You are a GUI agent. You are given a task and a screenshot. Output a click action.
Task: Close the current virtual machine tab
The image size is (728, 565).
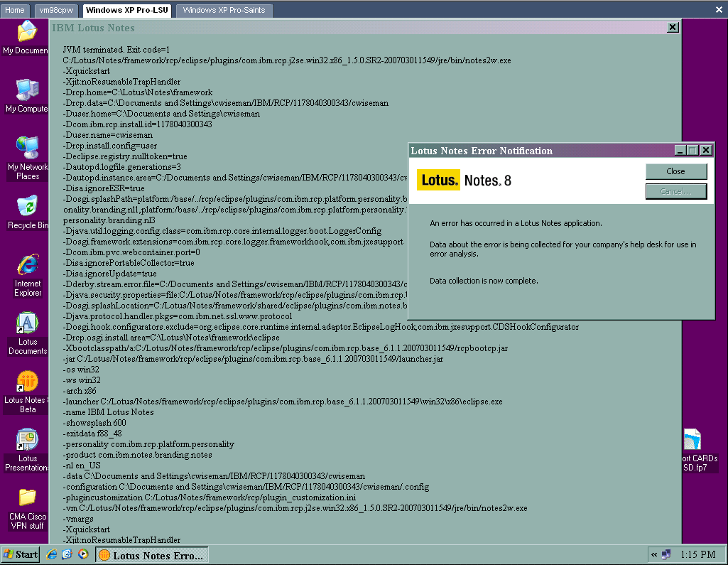(x=719, y=9)
